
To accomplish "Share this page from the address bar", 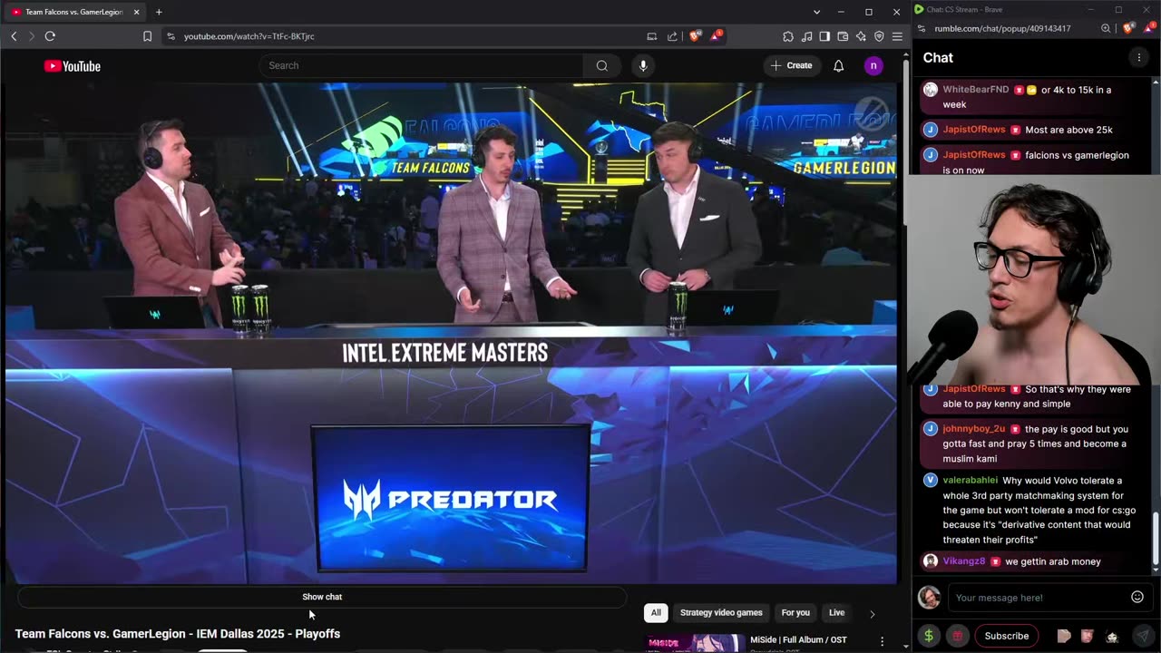I will 672,36.
